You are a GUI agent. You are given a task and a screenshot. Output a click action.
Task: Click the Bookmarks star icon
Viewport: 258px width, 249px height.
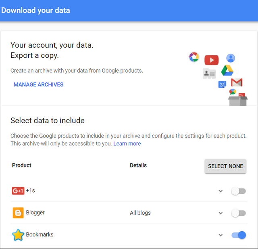tap(18, 235)
